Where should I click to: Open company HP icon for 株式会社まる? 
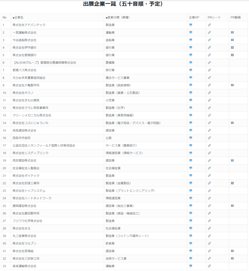(191, 228)
